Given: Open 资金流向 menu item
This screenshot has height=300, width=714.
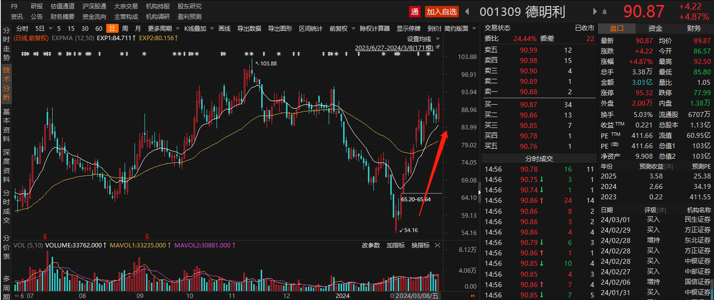Looking at the screenshot, I should 94,16.
